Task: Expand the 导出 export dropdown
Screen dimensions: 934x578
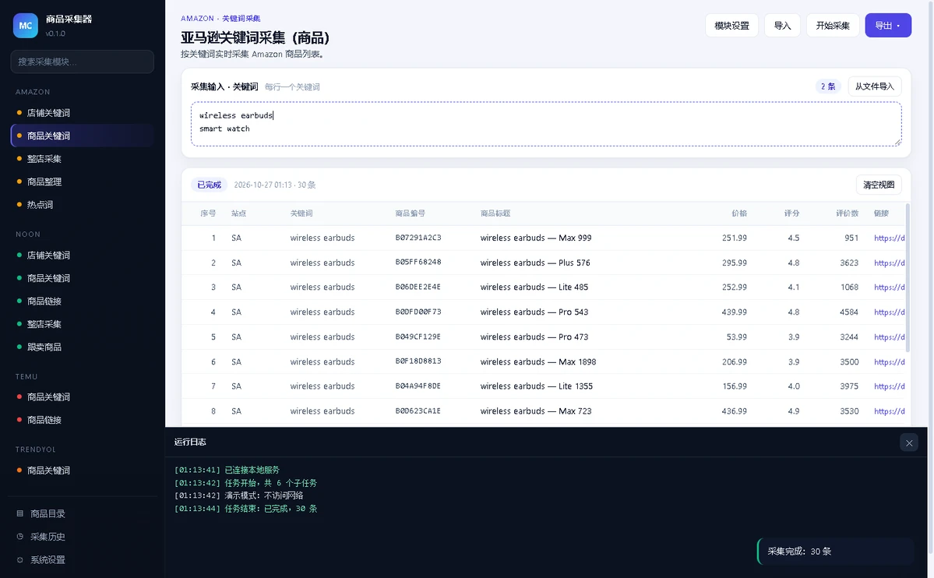Action: point(888,26)
